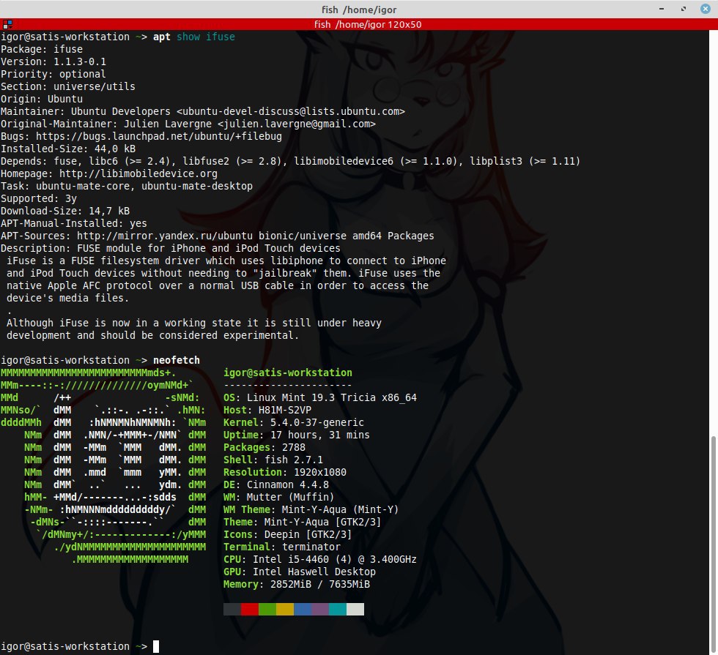This screenshot has height=655, width=718.
Task: Click the 'Icons: Deepin [GTK2/3]' line
Action: pos(288,535)
